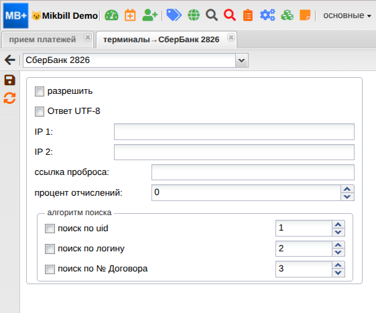This screenshot has height=313, width=376.
Task: Click the back arrow icon
Action: pyautogui.click(x=10, y=60)
